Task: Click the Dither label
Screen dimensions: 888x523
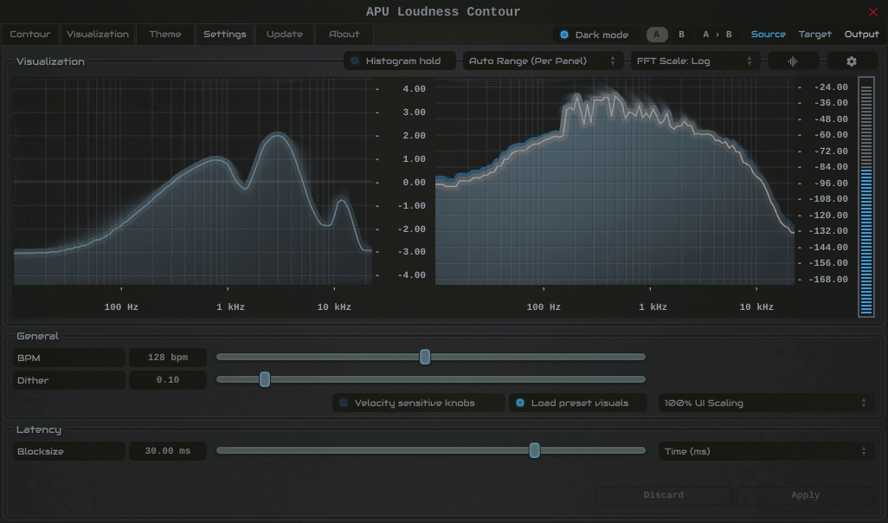Action: click(68, 380)
